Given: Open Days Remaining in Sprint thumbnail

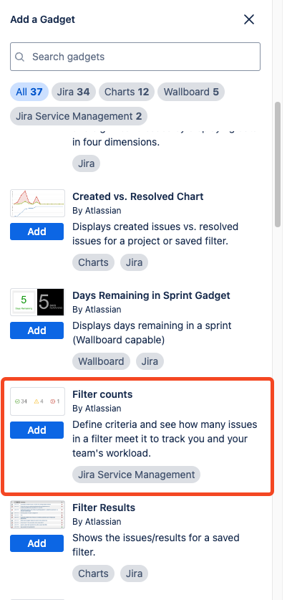Looking at the screenshot, I should [x=37, y=303].
